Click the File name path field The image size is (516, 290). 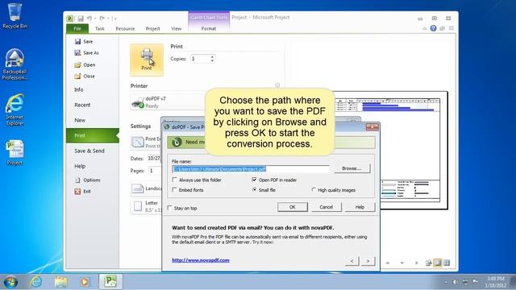pyautogui.click(x=251, y=168)
